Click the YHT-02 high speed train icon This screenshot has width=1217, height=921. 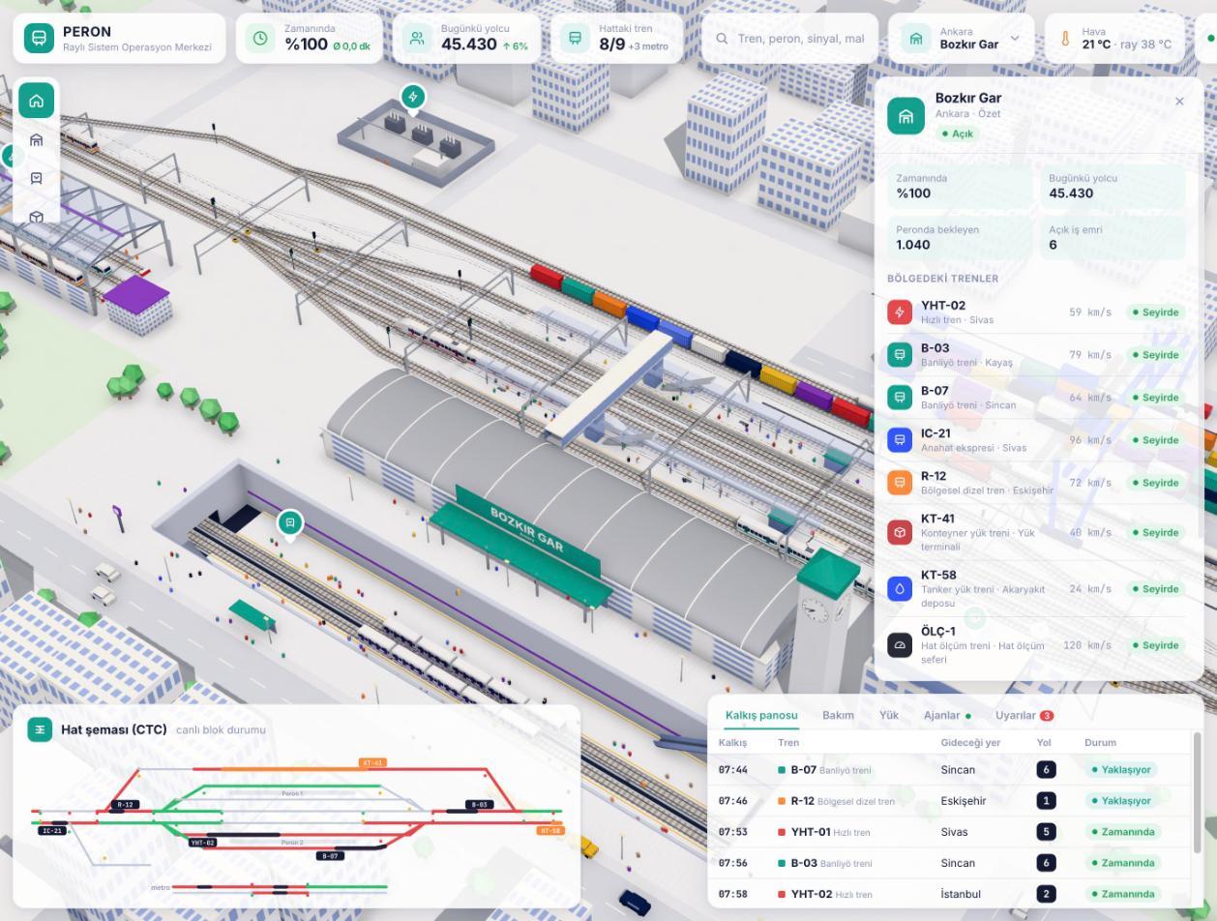tap(900, 312)
